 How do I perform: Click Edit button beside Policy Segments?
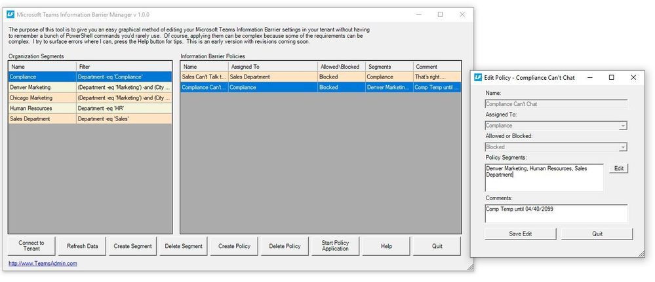coord(619,169)
